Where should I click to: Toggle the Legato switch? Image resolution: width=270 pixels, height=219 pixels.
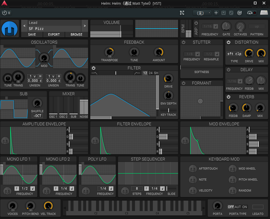pos(258,207)
